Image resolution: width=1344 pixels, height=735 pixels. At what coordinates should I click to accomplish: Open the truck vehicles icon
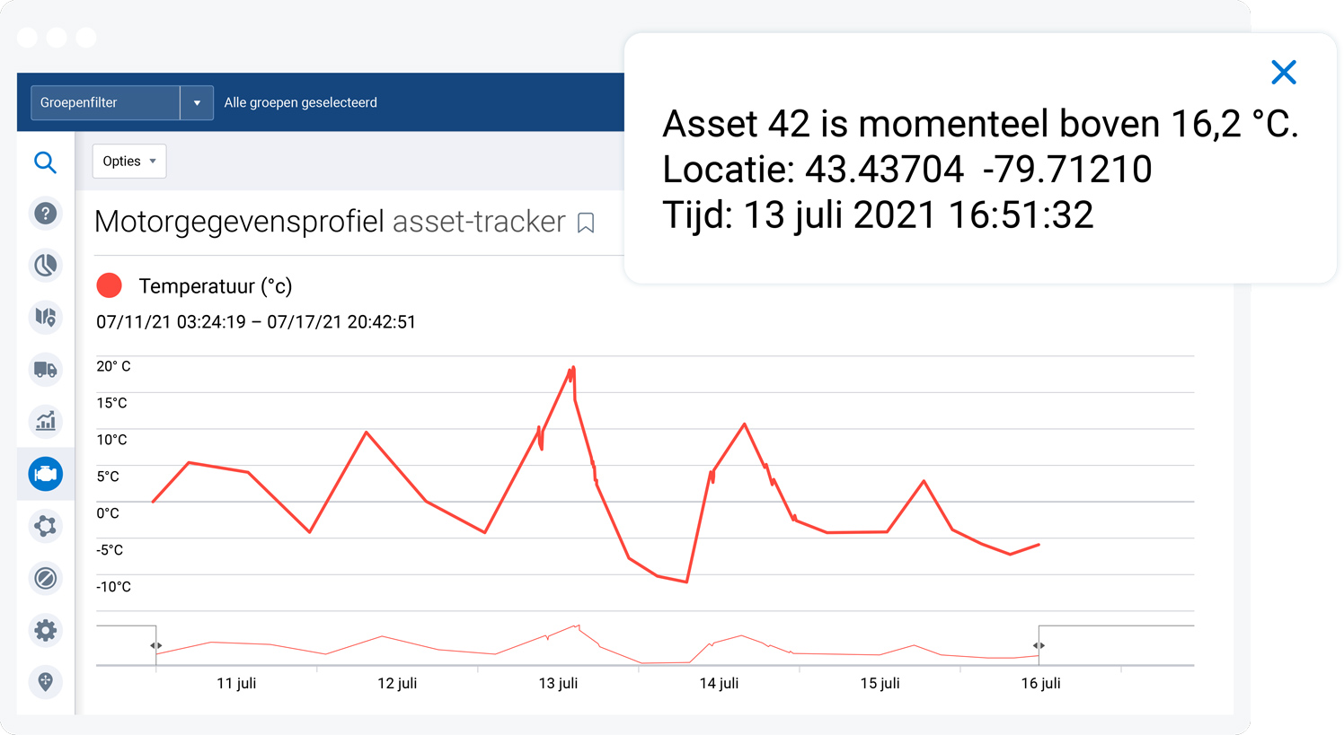coord(45,369)
